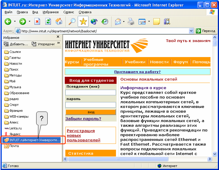Viewport: 219px width, 170px height.
Task: Focus the Псевдоним (ник) input field
Action: coord(91,92)
